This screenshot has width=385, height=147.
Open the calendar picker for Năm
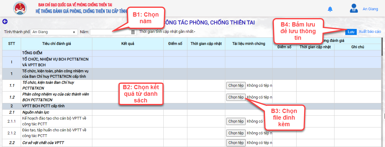click(x=133, y=32)
